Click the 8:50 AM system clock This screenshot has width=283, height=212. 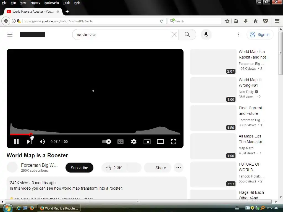click(x=273, y=208)
